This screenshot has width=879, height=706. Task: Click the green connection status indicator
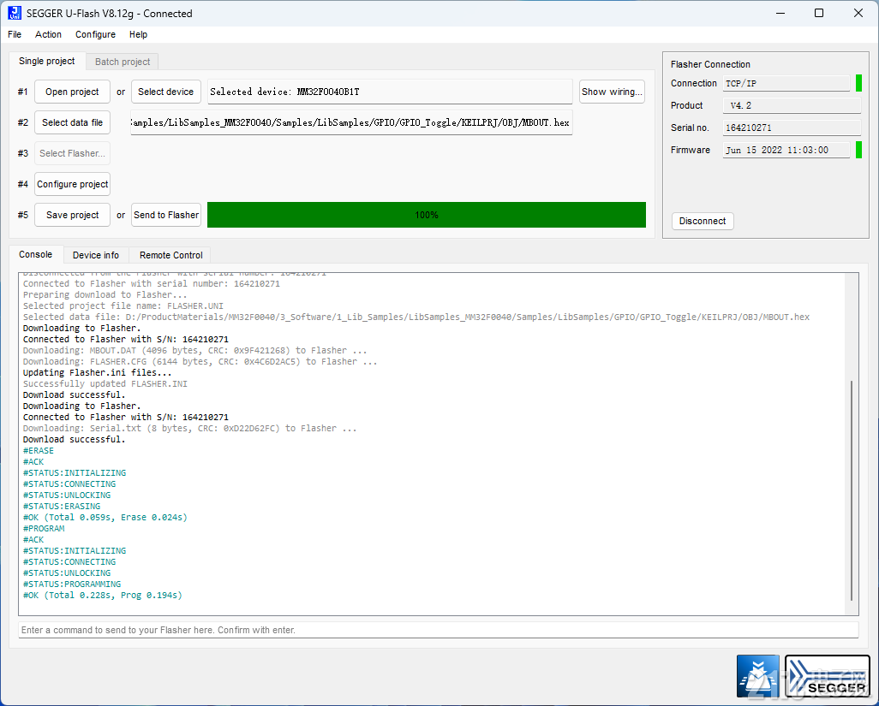[858, 83]
